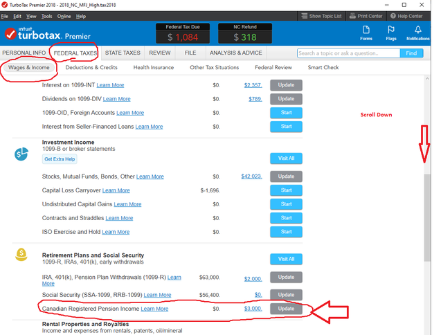Select the Wages & Income subtab
Image resolution: width=441 pixels, height=335 pixels.
point(28,68)
